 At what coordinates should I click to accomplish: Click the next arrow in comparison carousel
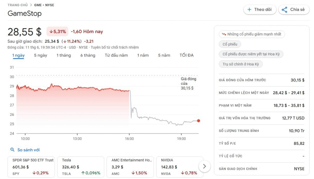(205, 166)
